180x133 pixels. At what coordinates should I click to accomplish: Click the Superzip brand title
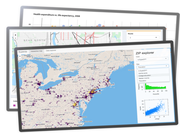point(23,52)
